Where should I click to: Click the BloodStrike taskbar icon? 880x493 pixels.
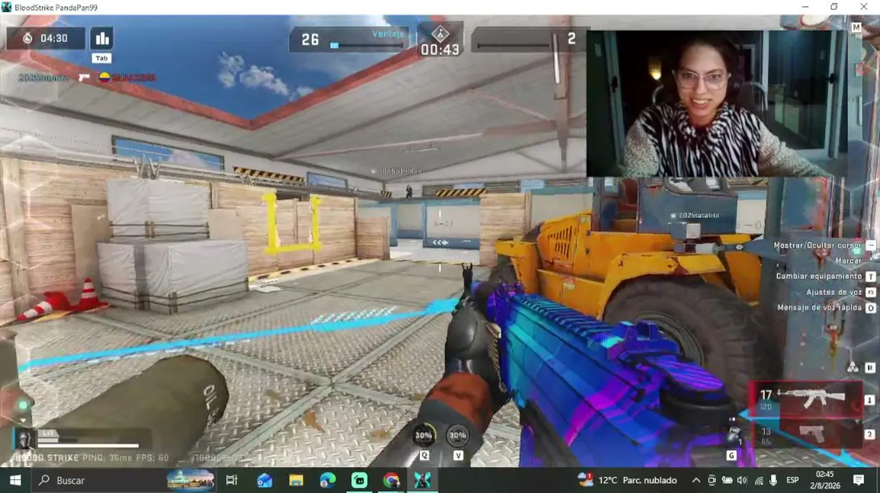(x=422, y=480)
